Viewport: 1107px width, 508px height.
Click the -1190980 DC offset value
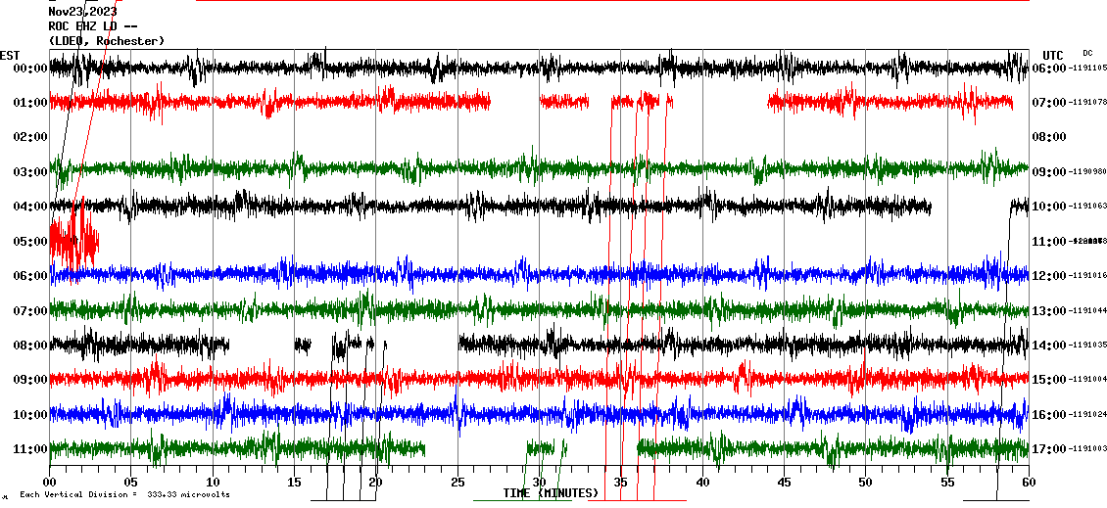coord(1088,172)
